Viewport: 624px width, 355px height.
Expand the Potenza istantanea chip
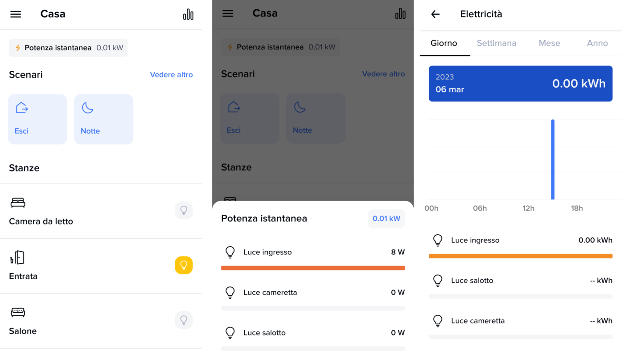(68, 48)
